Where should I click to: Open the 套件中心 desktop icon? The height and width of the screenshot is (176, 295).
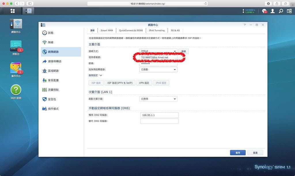(x=16, y=68)
